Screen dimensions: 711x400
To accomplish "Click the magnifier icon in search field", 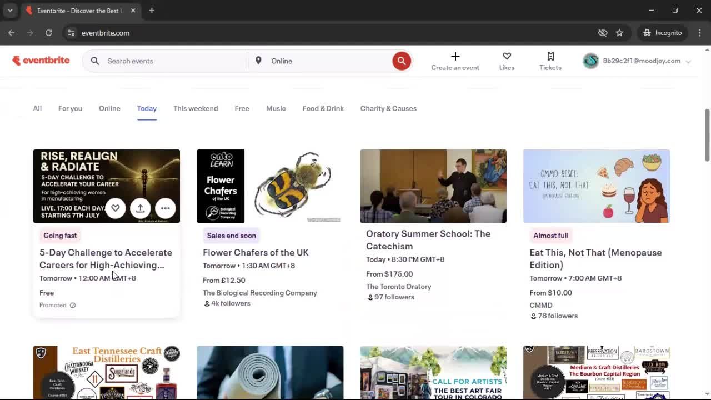I will coord(95,61).
